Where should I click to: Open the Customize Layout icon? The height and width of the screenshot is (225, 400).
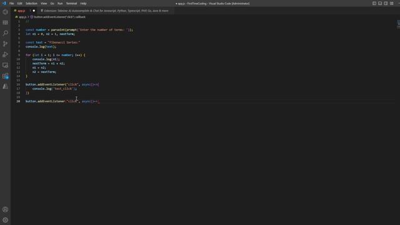[392, 3]
